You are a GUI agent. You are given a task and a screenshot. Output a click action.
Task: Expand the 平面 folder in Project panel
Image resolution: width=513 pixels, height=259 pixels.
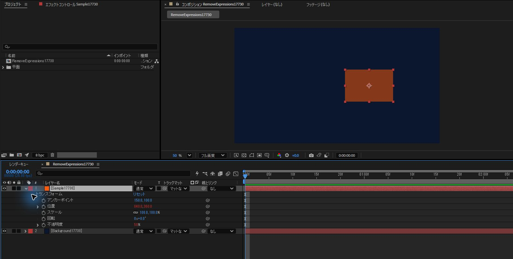3,67
